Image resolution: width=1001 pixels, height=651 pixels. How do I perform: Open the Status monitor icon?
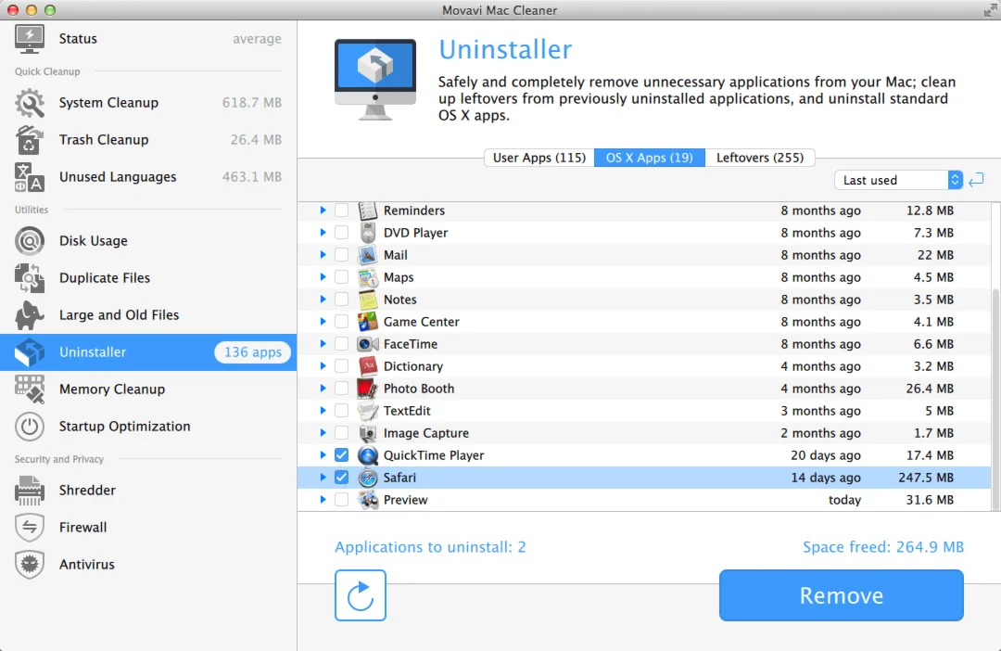point(30,38)
